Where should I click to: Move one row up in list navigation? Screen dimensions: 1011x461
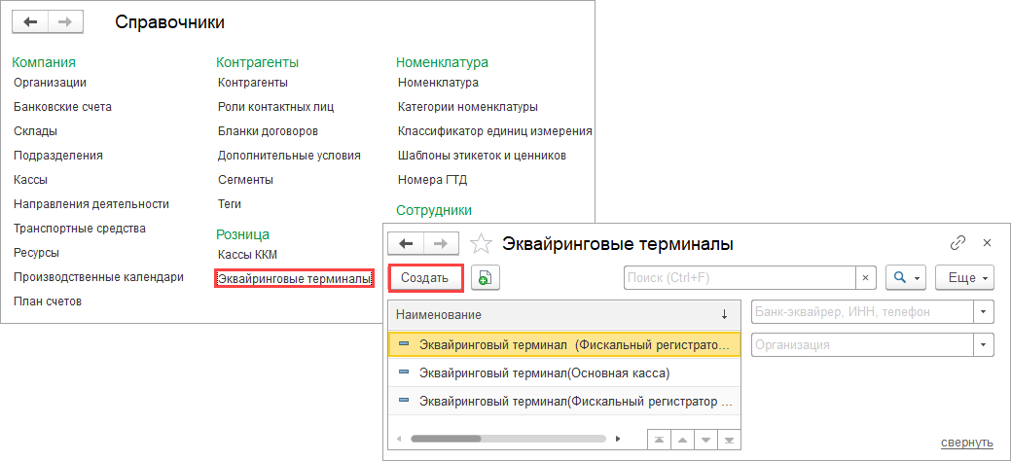pos(683,439)
